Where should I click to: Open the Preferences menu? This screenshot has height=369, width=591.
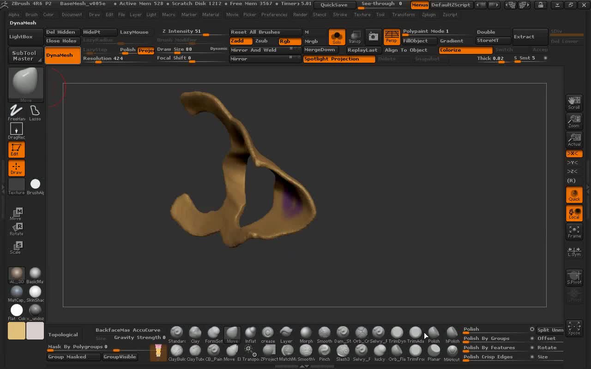coord(274,15)
